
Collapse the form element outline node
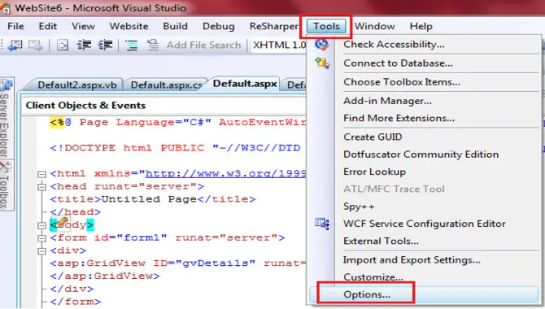click(41, 238)
